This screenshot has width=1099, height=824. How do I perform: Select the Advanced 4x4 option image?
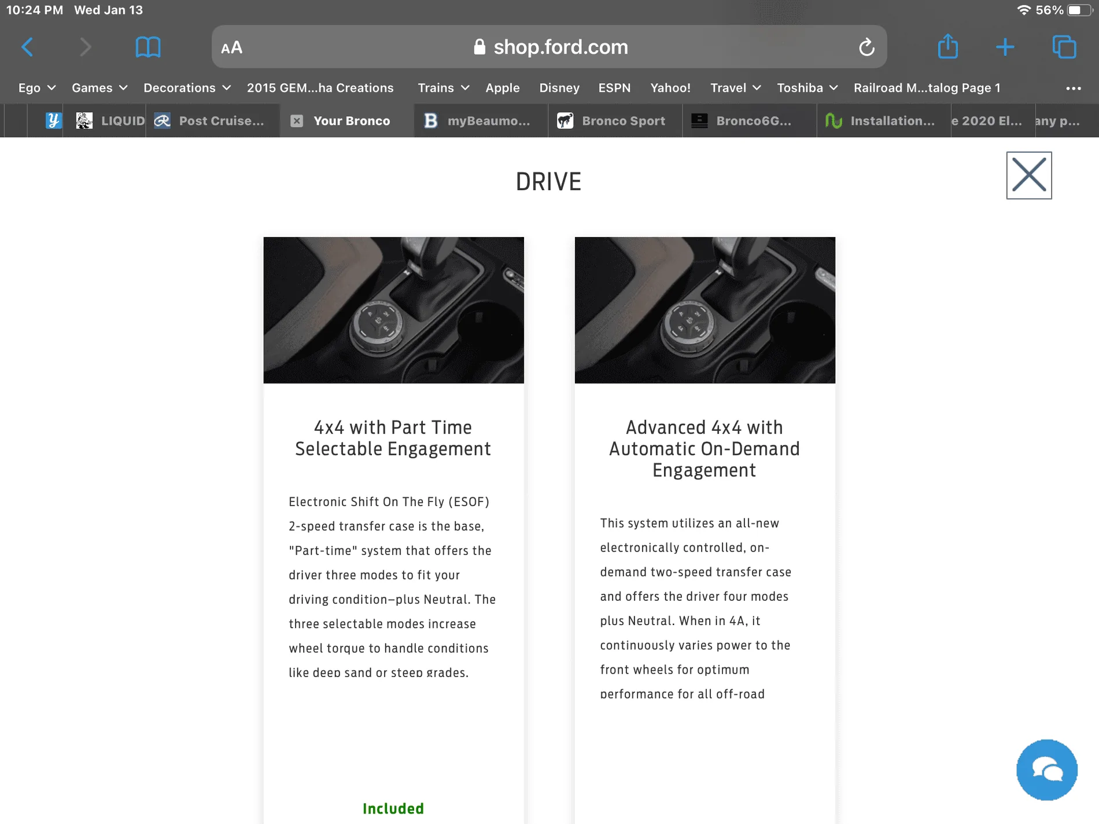(705, 310)
